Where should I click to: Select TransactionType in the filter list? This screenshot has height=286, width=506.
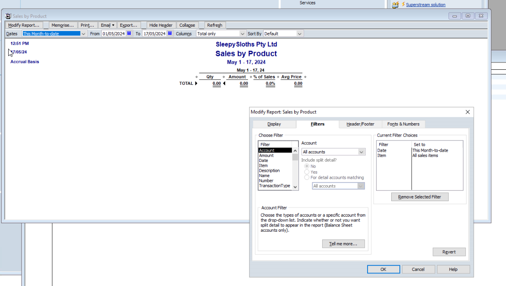coord(275,186)
